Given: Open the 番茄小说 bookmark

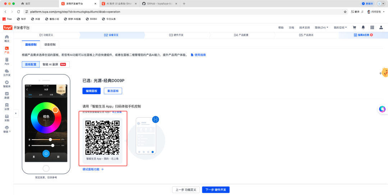Looking at the screenshot, I should [x=52, y=19].
